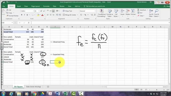This screenshot has height=96, width=171.
Task: Open Format as Table gallery
Action: 110,13
